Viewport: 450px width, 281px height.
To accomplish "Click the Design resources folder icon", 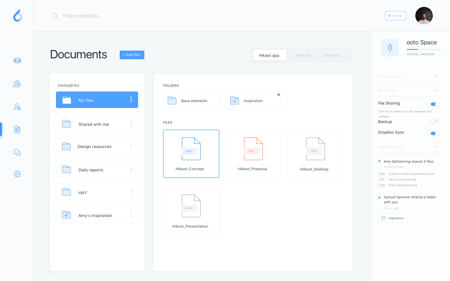I will [66, 146].
